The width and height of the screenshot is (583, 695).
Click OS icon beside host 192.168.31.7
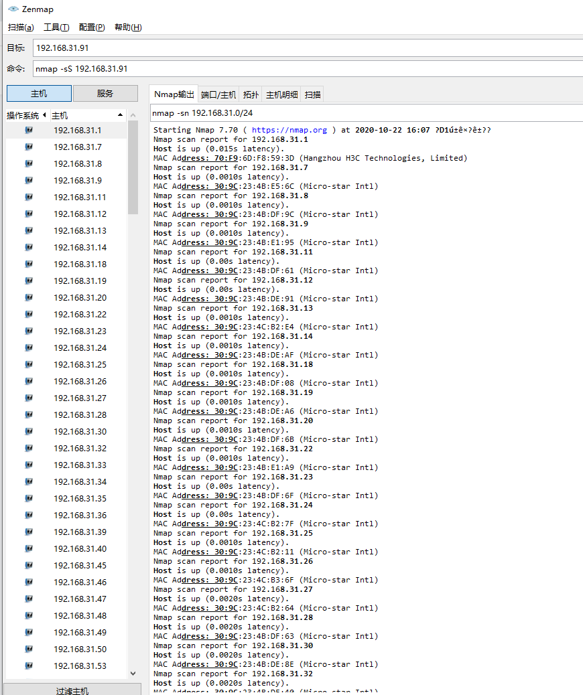[x=29, y=147]
